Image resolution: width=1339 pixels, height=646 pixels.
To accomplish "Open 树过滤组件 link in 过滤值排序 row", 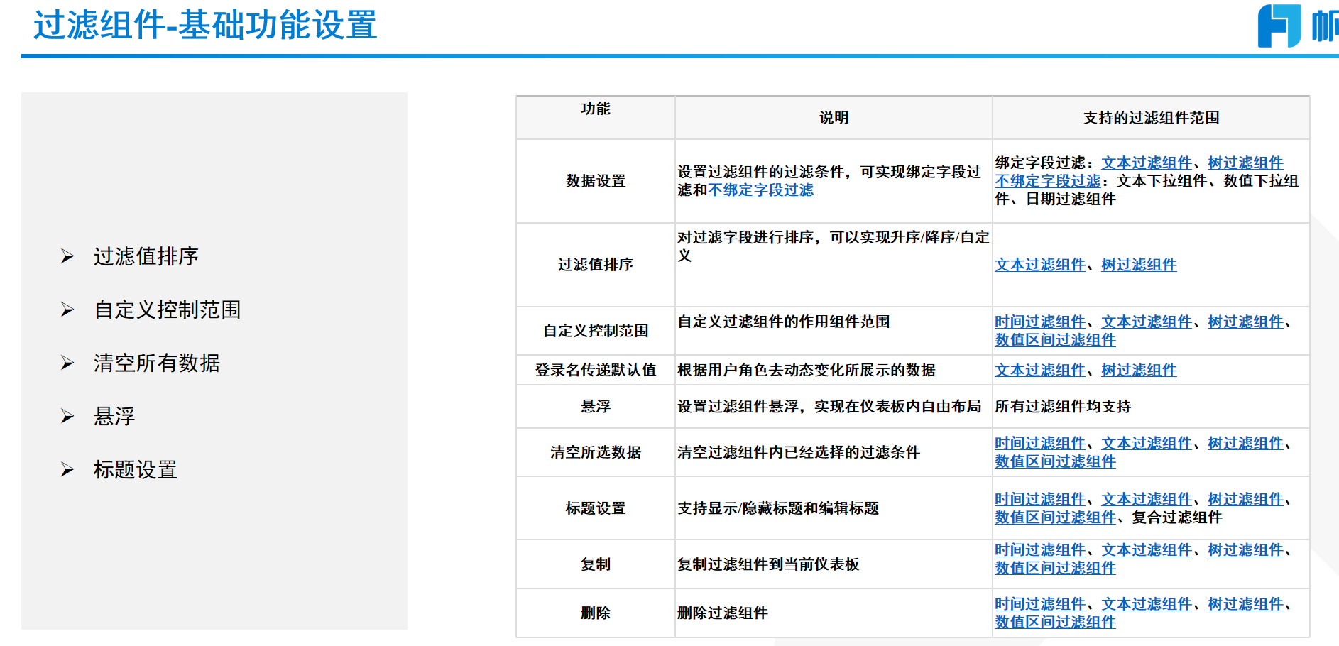I will tap(1139, 265).
